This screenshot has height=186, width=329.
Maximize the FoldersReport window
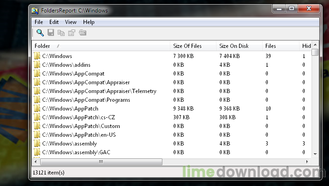[292, 9]
